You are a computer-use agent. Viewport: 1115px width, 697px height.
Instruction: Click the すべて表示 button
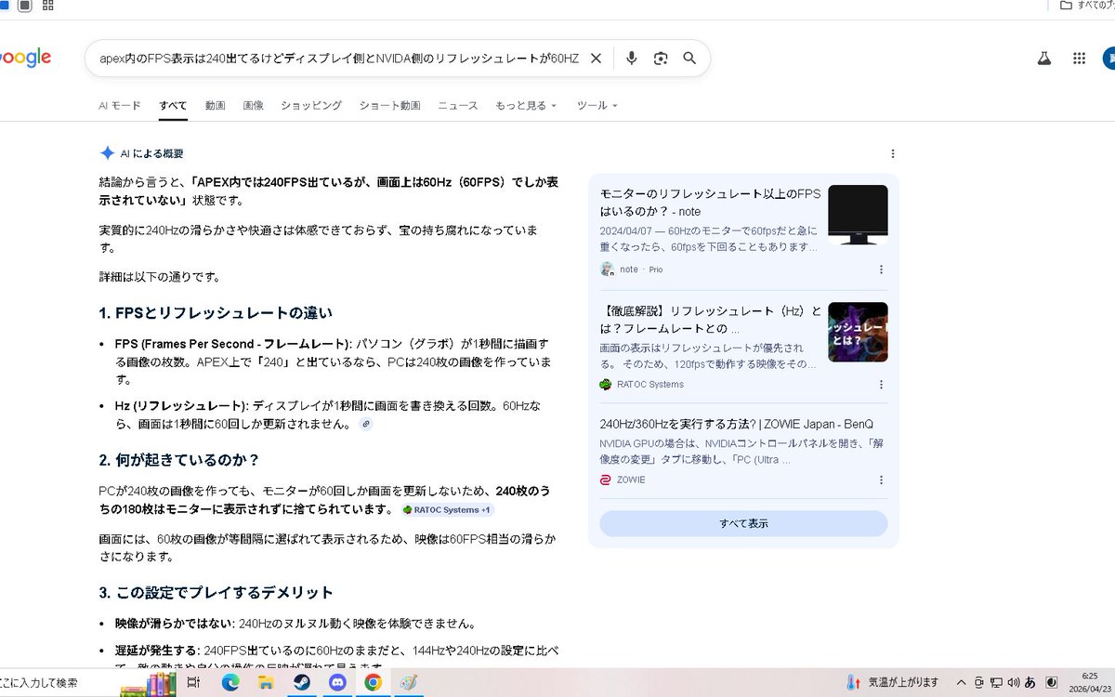[743, 523]
